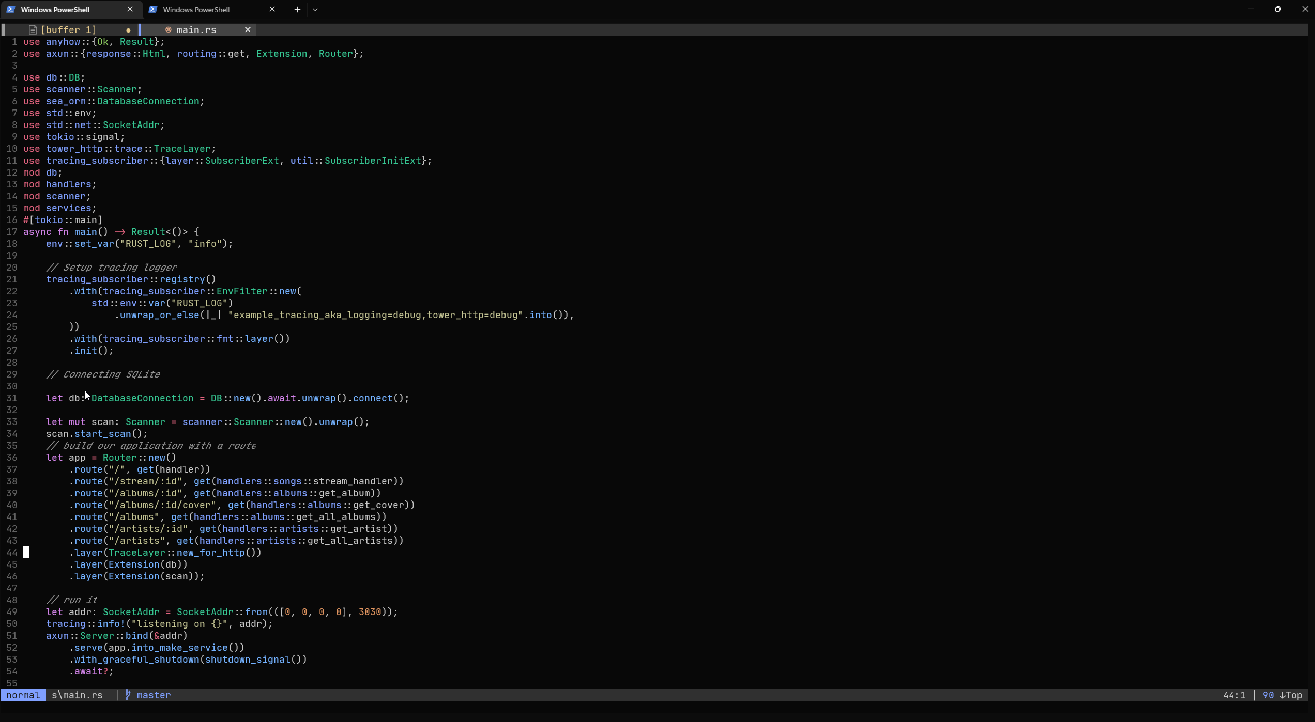
Task: Click the Top scroll indicator in status bar
Action: 1291,695
